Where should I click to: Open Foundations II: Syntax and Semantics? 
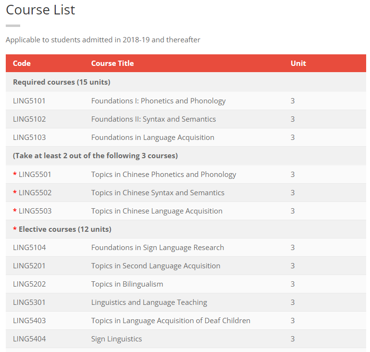[153, 119]
